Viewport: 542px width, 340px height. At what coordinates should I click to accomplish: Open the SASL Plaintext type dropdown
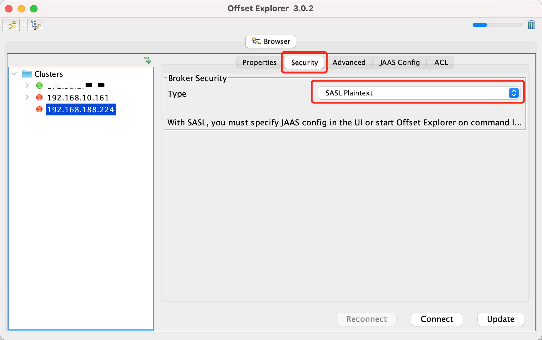tap(419, 93)
